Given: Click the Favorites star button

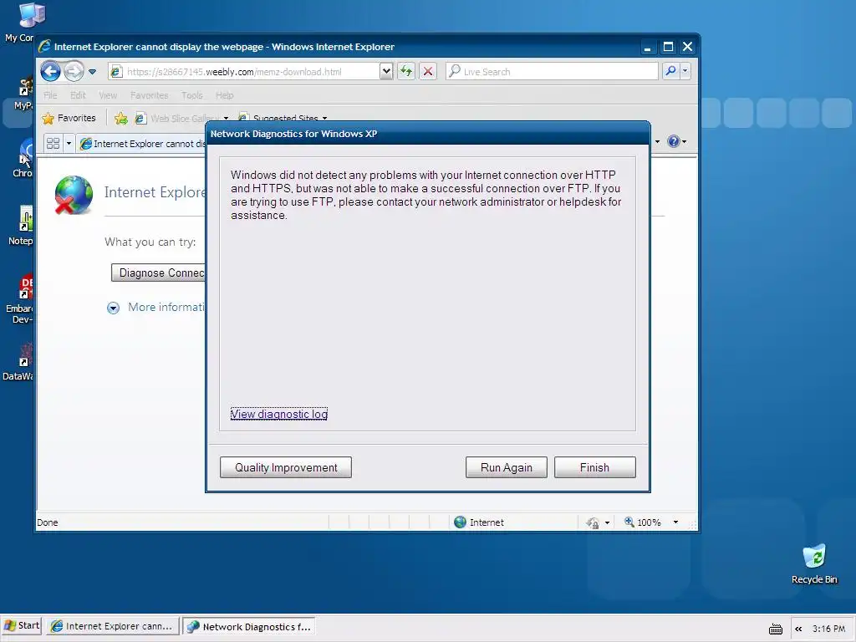Looking at the screenshot, I should [69, 118].
